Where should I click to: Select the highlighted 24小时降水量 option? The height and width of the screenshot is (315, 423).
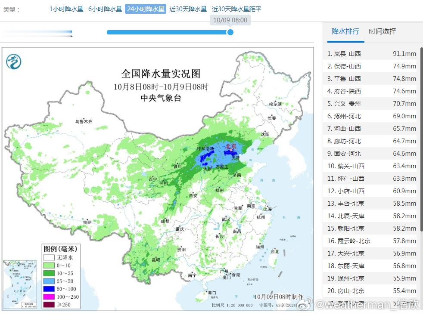pos(146,9)
